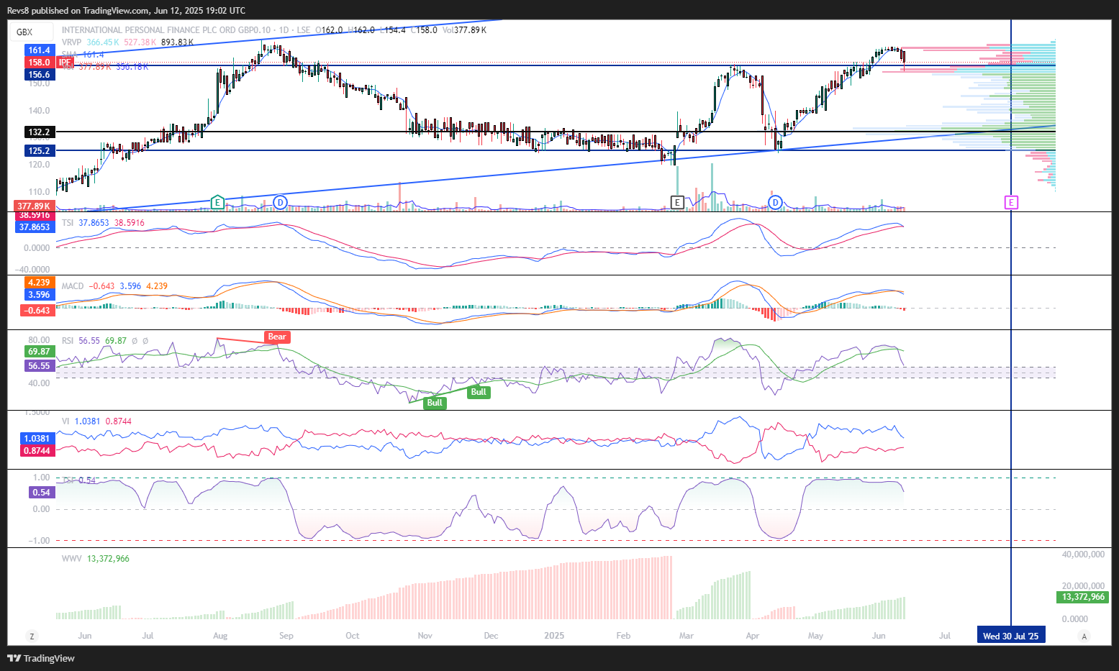Click the 140.0 price axis value
This screenshot has width=1119, height=671.
click(40, 111)
